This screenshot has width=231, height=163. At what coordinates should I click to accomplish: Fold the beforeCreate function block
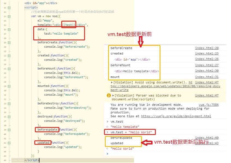tap(9, 43)
